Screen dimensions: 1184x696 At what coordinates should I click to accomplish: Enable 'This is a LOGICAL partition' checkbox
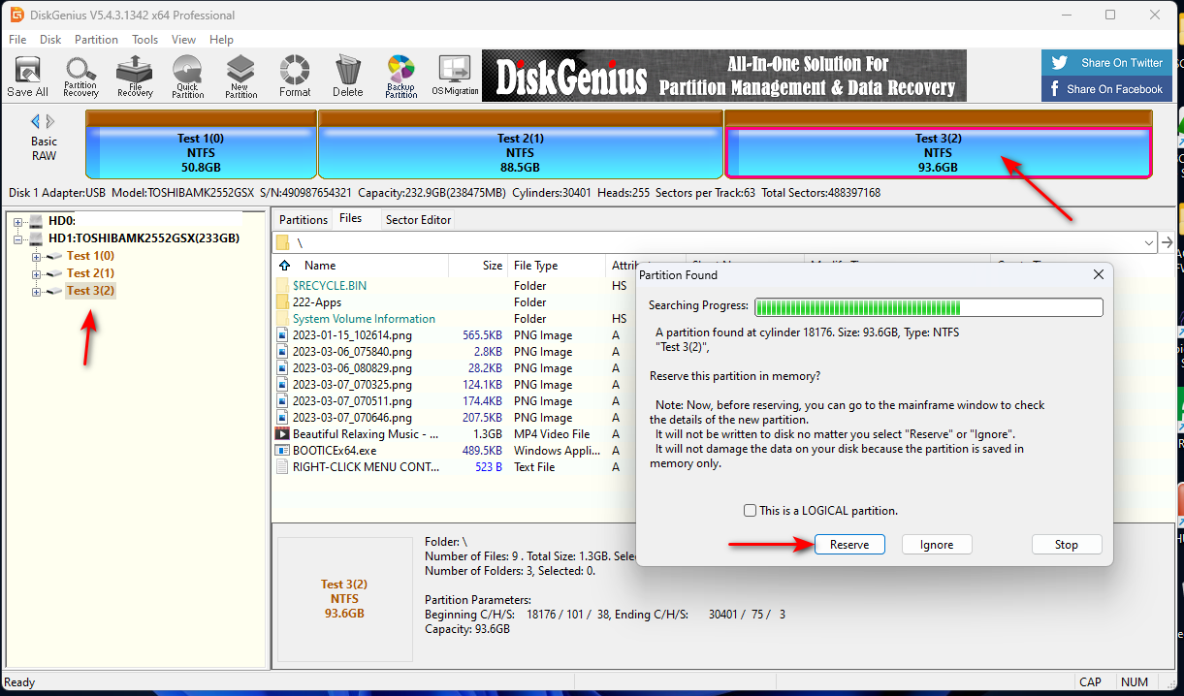[x=750, y=511]
